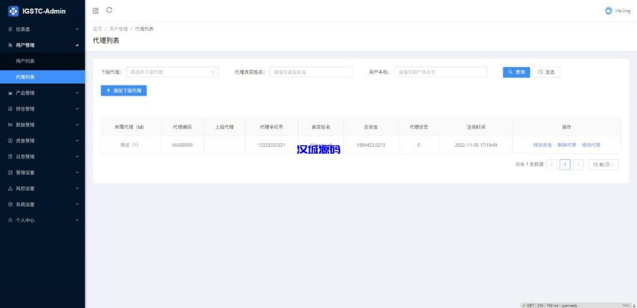The width and height of the screenshot is (637, 308).
Task: Click the 注册时间 column header
Action: pyautogui.click(x=476, y=127)
